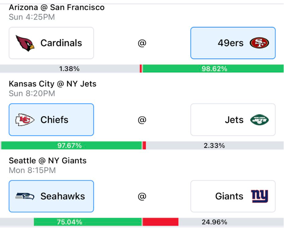Click the Seattle @ NY Giants heading
Image resolution: width=284 pixels, height=229 pixels.
tap(48, 161)
